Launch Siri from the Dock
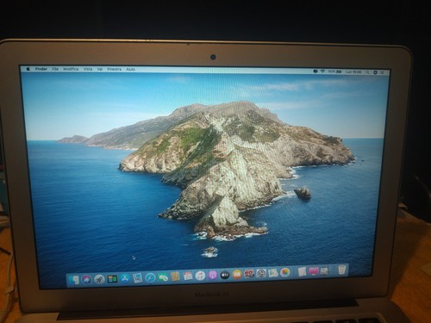Screen dimensions: 431x323 [86, 279]
